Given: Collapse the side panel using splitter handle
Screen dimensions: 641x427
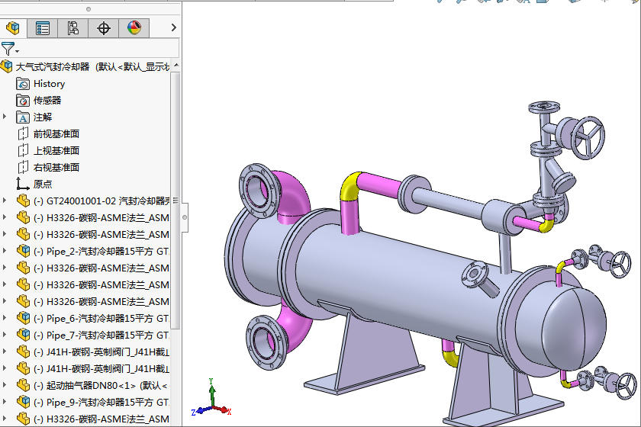Looking at the screenshot, I should (185, 217).
